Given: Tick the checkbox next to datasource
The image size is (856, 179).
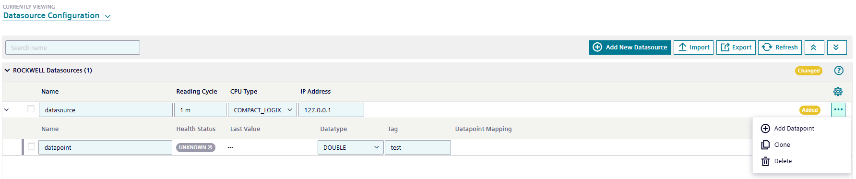Looking at the screenshot, I should 31,109.
